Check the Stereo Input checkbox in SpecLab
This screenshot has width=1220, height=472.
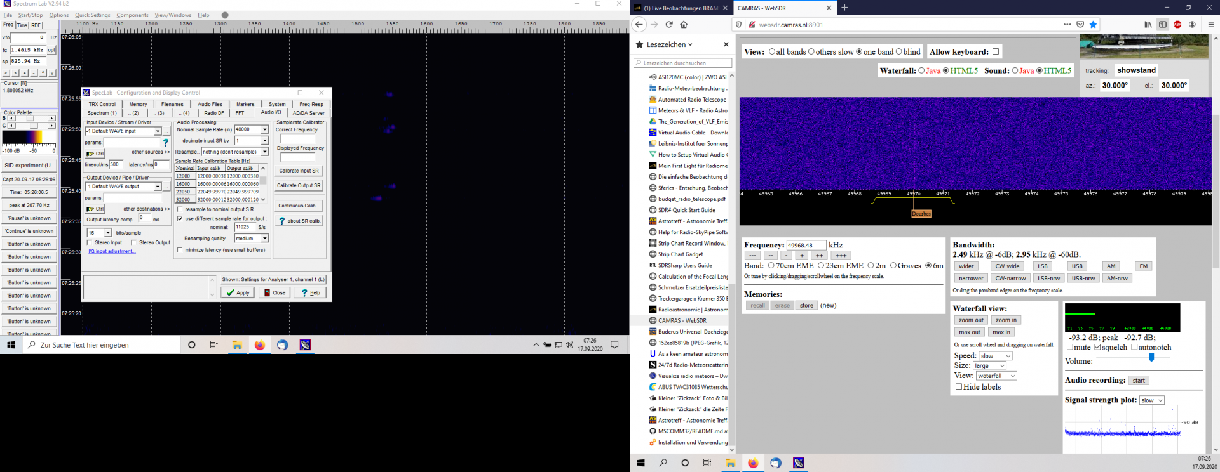[90, 242]
